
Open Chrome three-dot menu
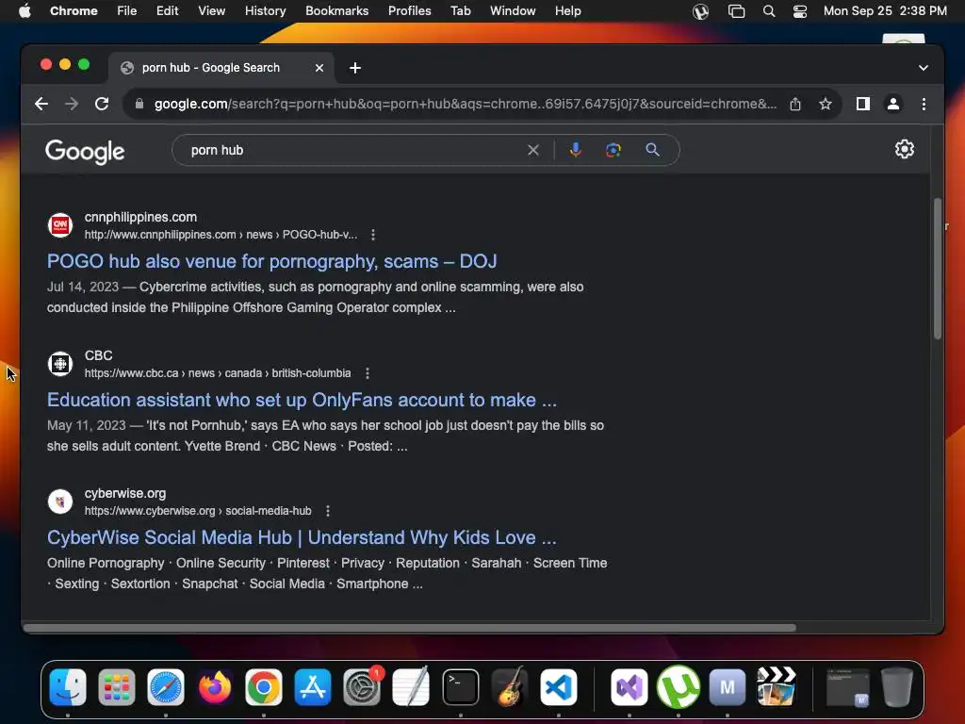coord(924,104)
